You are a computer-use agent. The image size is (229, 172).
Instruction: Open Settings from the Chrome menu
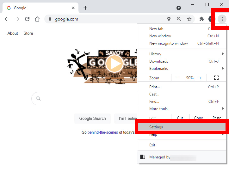coord(182,127)
